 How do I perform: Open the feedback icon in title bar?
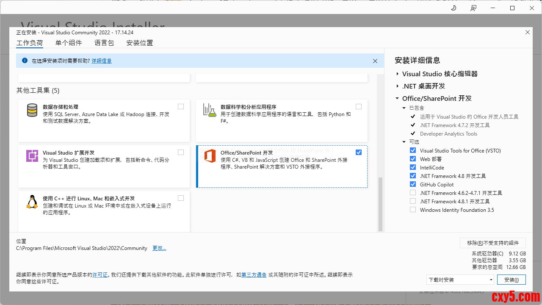pyautogui.click(x=473, y=8)
